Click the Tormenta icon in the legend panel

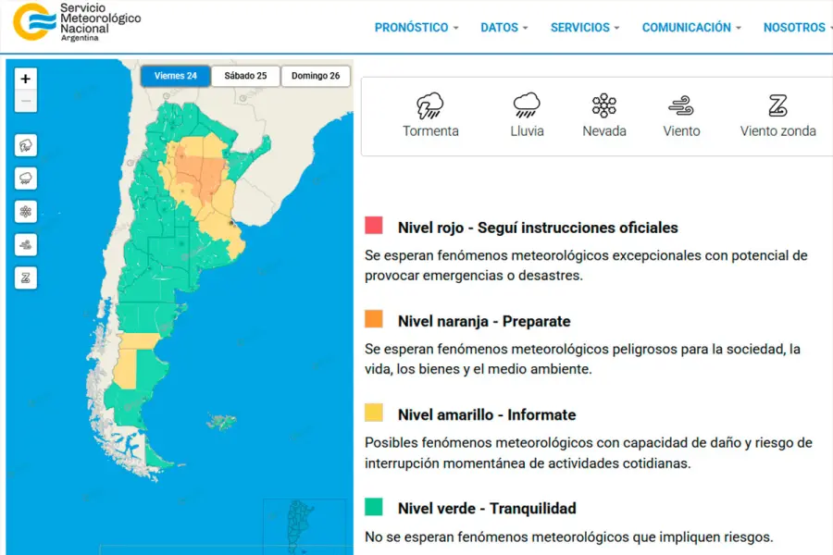pyautogui.click(x=430, y=105)
